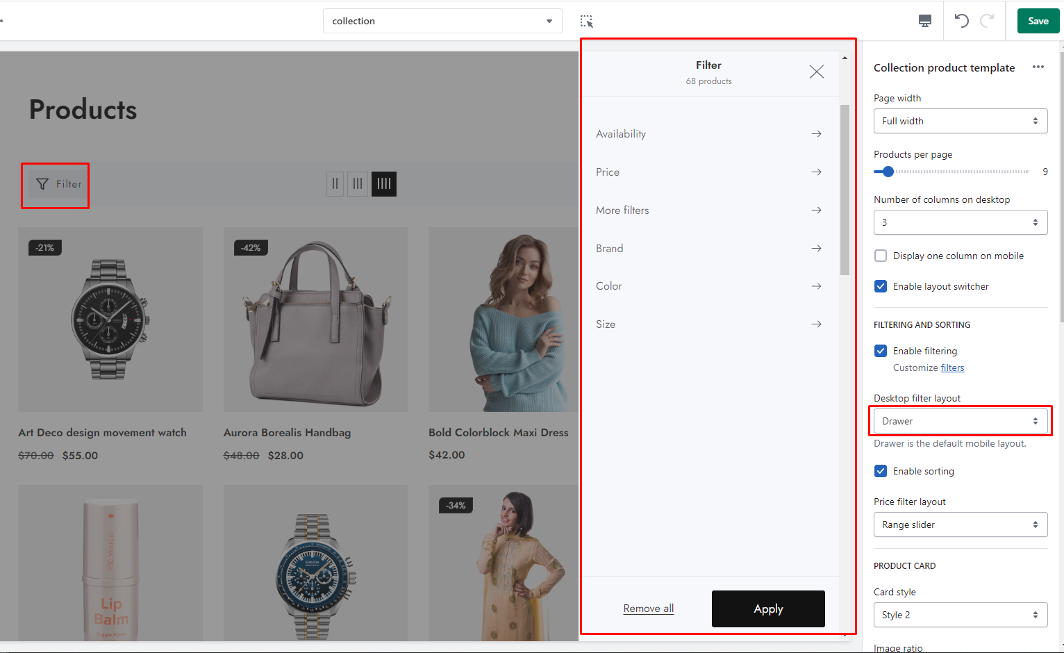Click the blue-dial watch product image
This screenshot has width=1064, height=653.
pos(315,563)
